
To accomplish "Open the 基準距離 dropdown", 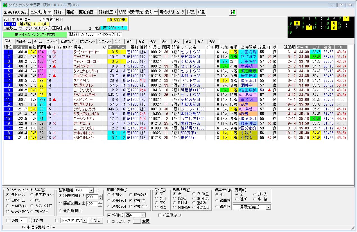I will [x=91, y=190].
